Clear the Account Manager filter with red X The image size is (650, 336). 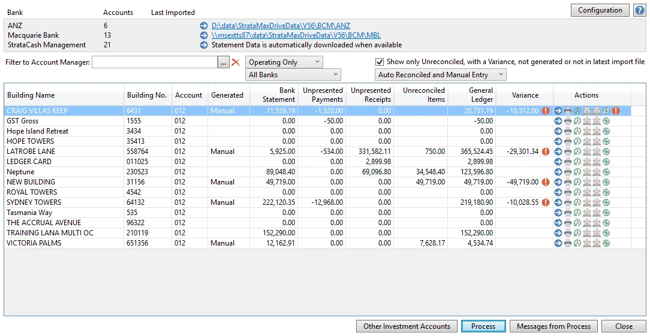236,62
